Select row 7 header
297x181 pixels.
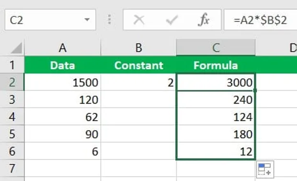point(12,168)
